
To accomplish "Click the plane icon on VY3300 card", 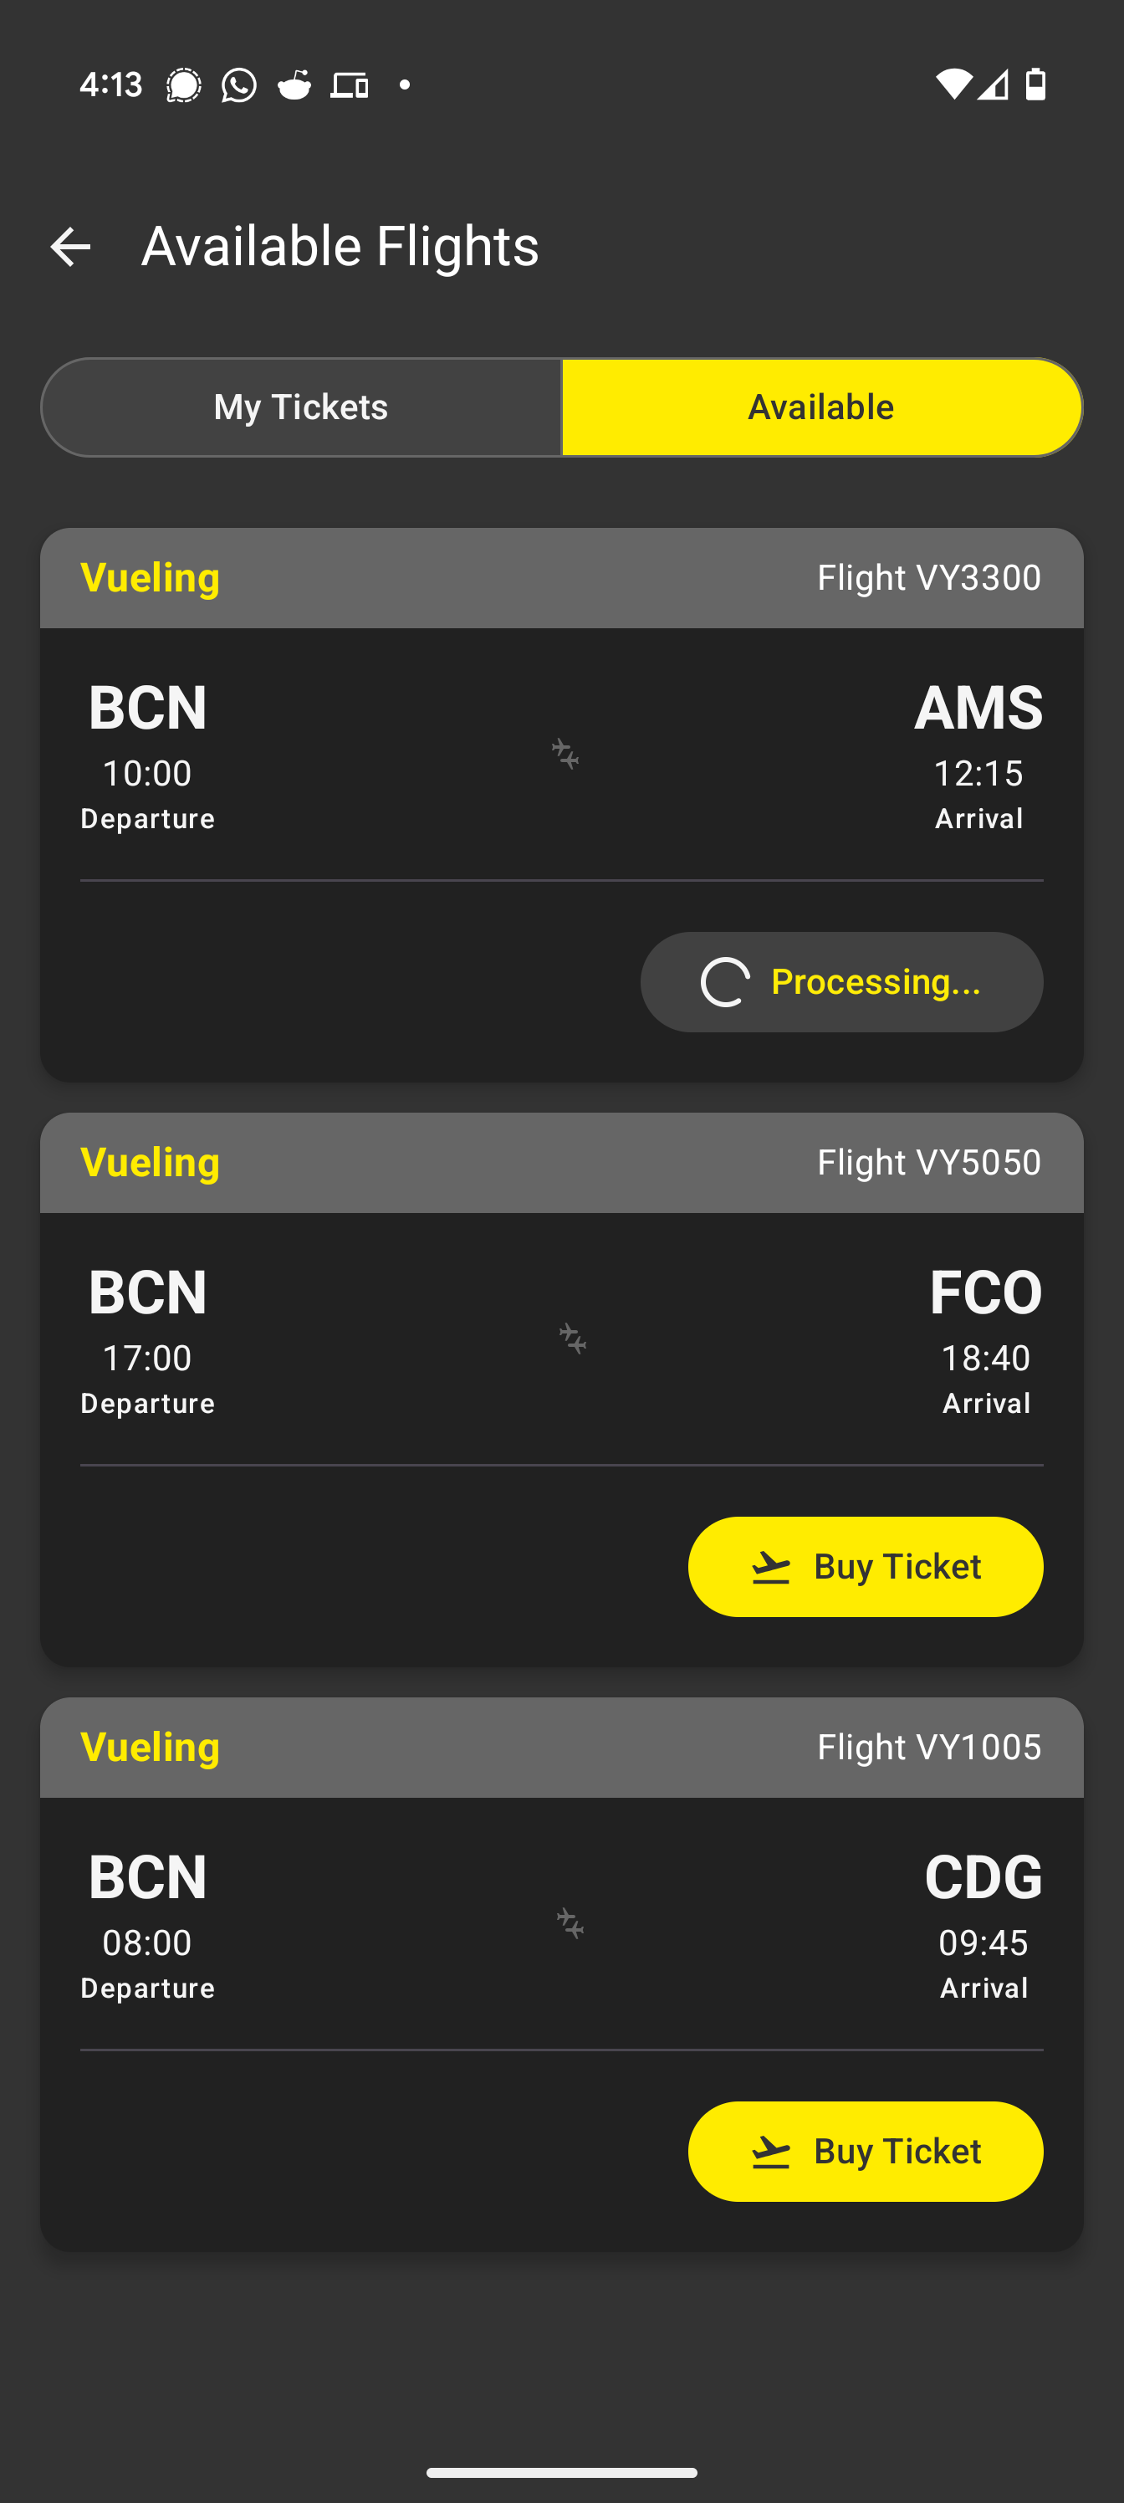I will 565,754.
